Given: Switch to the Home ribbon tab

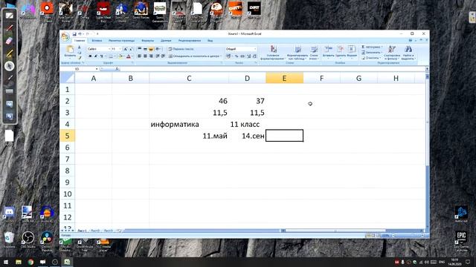Looking at the screenshot, I should [x=80, y=41].
